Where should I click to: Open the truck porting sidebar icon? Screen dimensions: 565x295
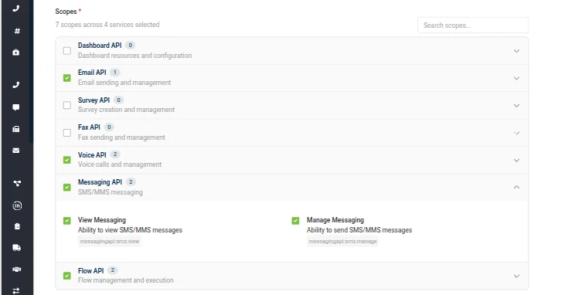click(x=16, y=247)
